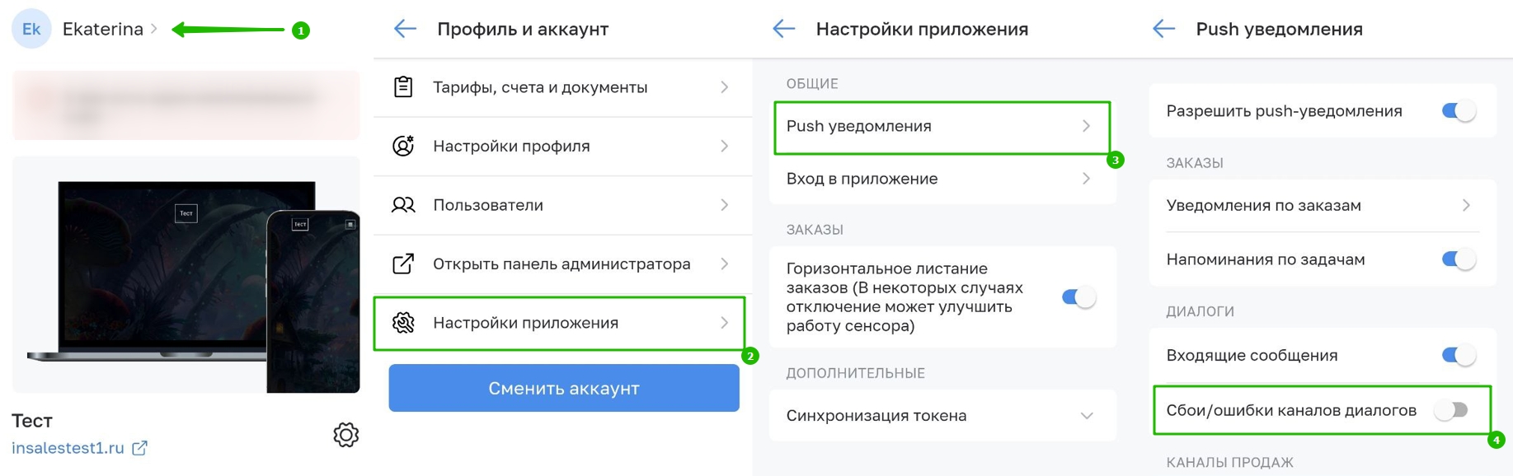Click the Пользователи people icon
Image resolution: width=1513 pixels, height=476 pixels.
[x=403, y=205]
